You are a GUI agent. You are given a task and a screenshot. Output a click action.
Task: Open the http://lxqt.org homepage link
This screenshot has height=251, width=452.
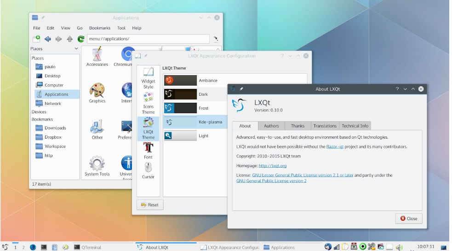click(x=272, y=166)
